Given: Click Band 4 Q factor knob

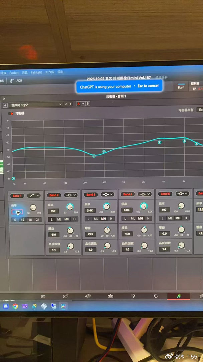Looking at the screenshot, I should 144,245.
